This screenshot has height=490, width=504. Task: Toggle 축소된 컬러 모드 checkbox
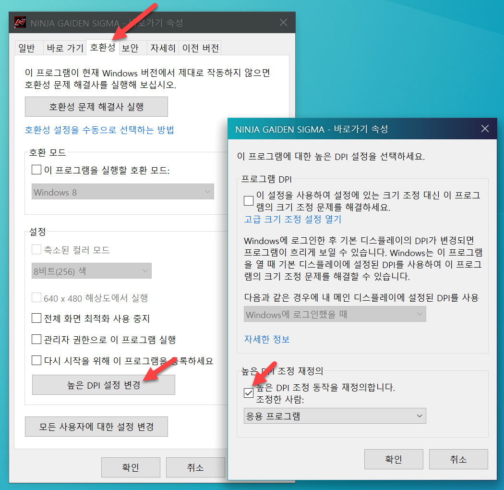click(36, 249)
